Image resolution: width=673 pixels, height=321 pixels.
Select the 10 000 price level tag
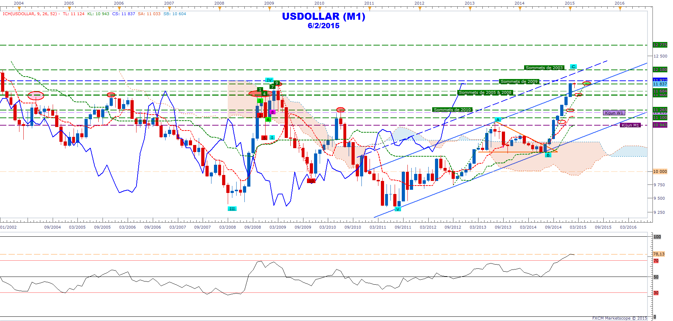(660, 171)
